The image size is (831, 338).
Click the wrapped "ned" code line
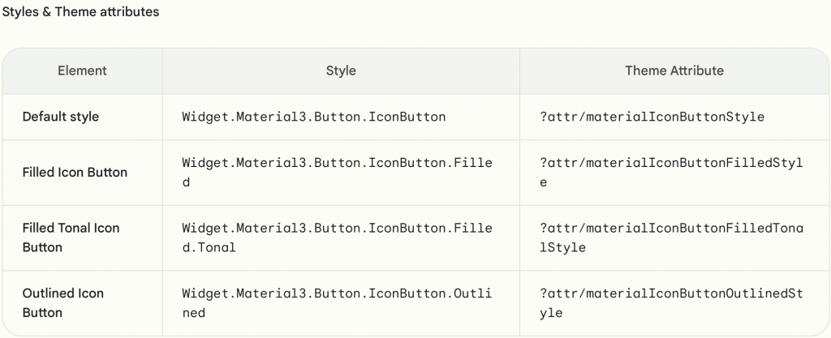(x=193, y=312)
